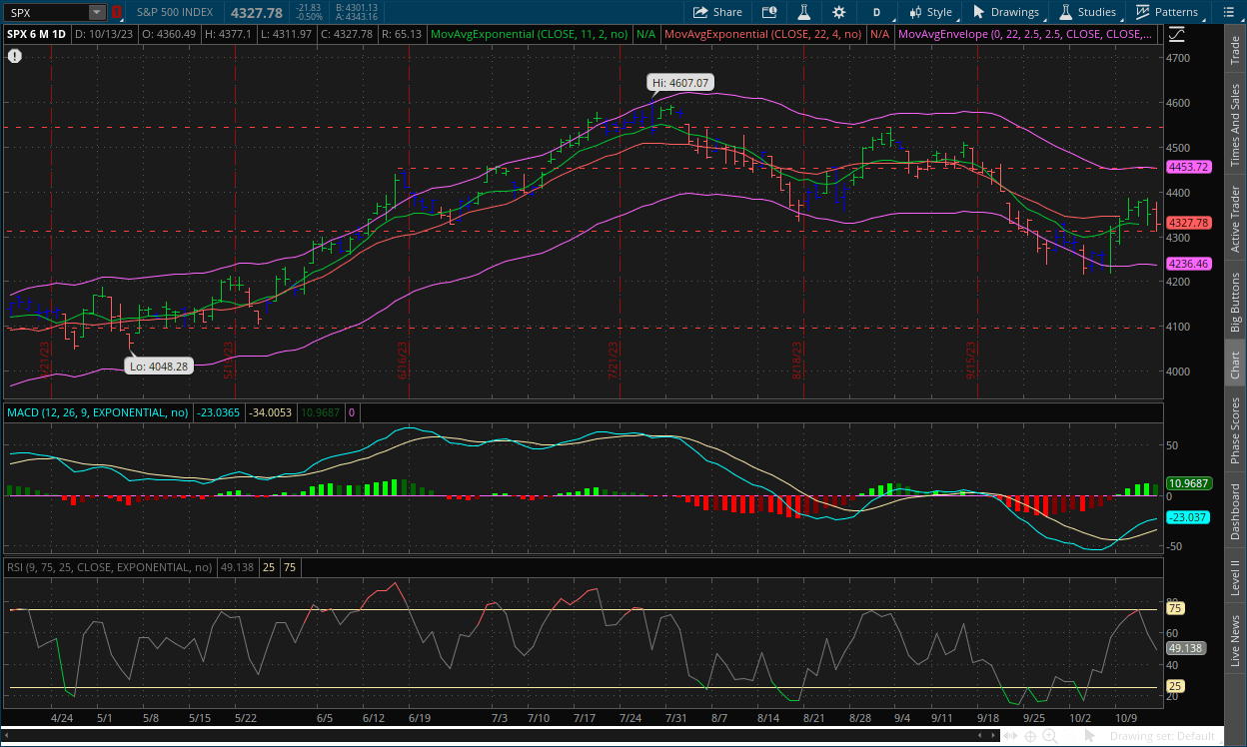This screenshot has height=747, width=1247.
Task: Click the -23.0365 MACD value in header
Action: click(x=219, y=412)
